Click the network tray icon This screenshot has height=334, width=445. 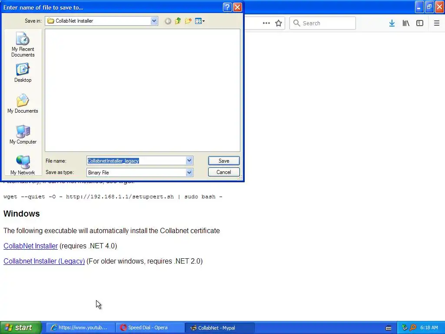click(x=405, y=327)
